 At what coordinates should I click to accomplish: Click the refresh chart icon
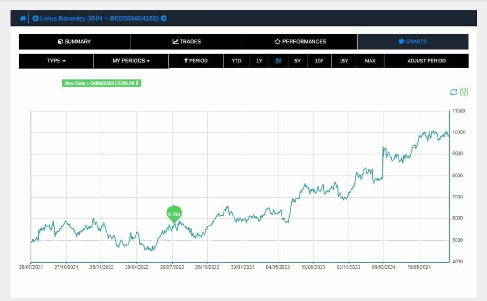point(453,92)
